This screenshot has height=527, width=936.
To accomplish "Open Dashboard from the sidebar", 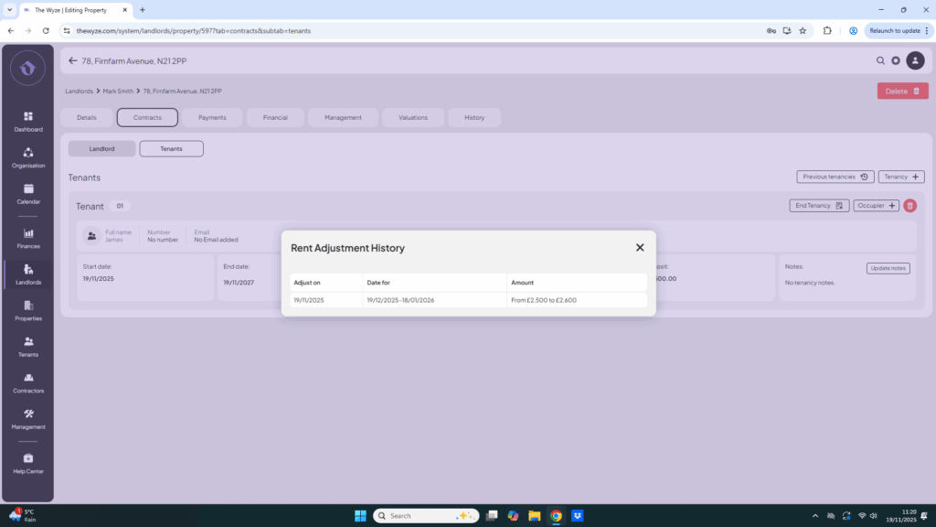I will click(27, 121).
